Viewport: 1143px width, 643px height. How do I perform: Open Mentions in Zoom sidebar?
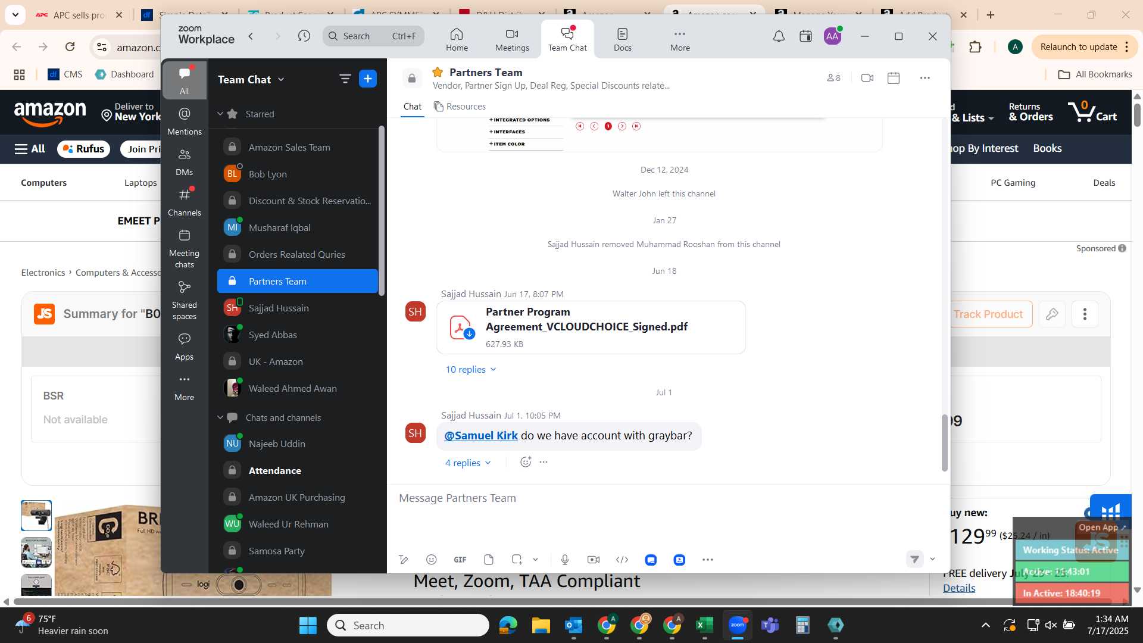pos(185,121)
